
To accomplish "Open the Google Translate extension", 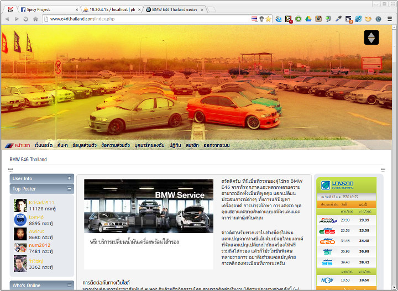I will [279, 19].
